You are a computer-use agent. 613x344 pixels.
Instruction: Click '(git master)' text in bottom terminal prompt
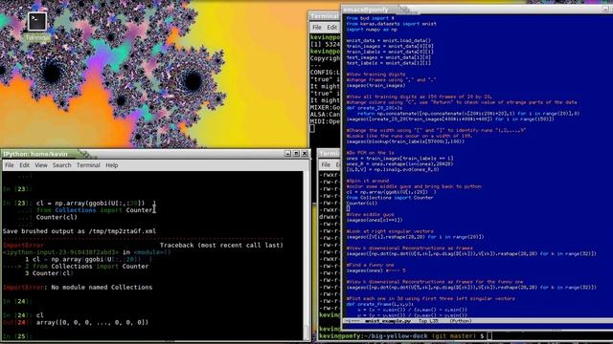click(454, 335)
